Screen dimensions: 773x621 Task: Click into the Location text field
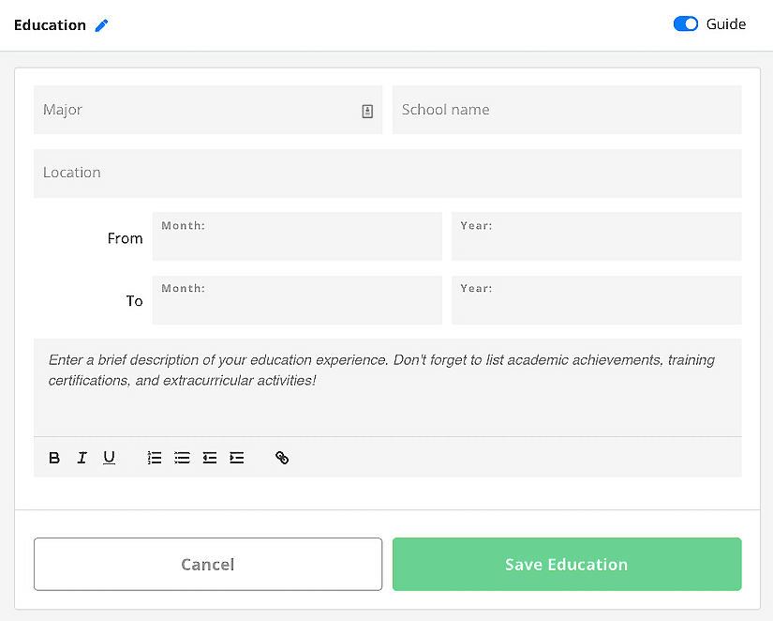click(387, 173)
